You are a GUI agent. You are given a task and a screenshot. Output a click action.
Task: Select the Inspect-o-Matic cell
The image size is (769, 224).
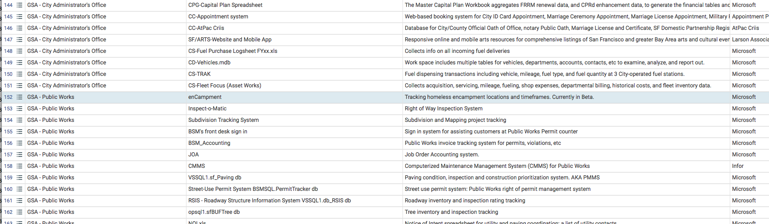tap(294, 109)
